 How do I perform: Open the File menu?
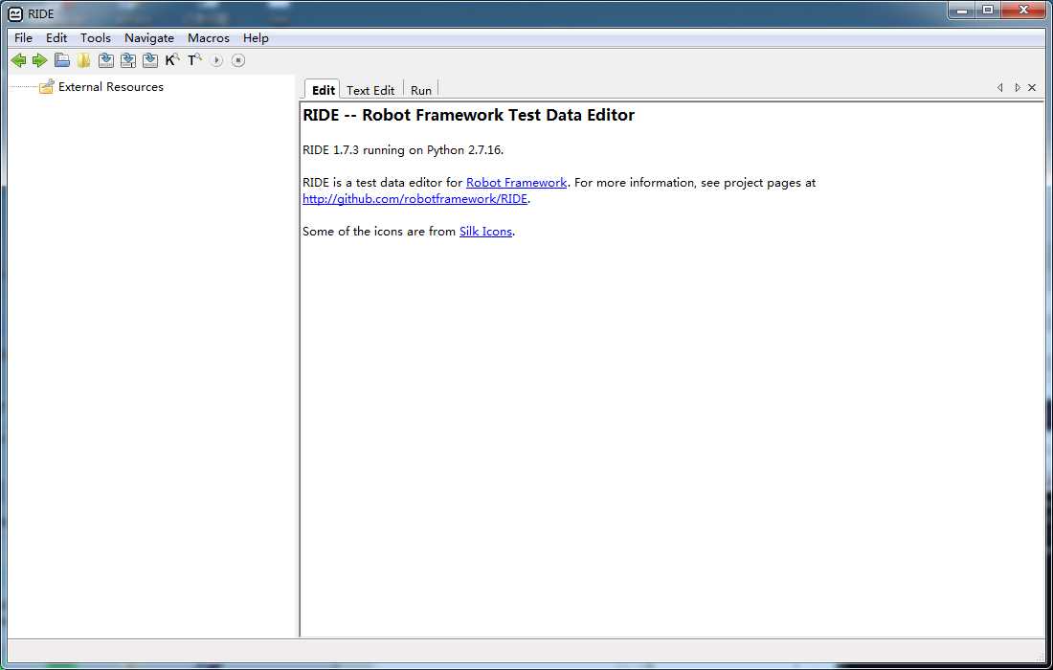point(24,38)
